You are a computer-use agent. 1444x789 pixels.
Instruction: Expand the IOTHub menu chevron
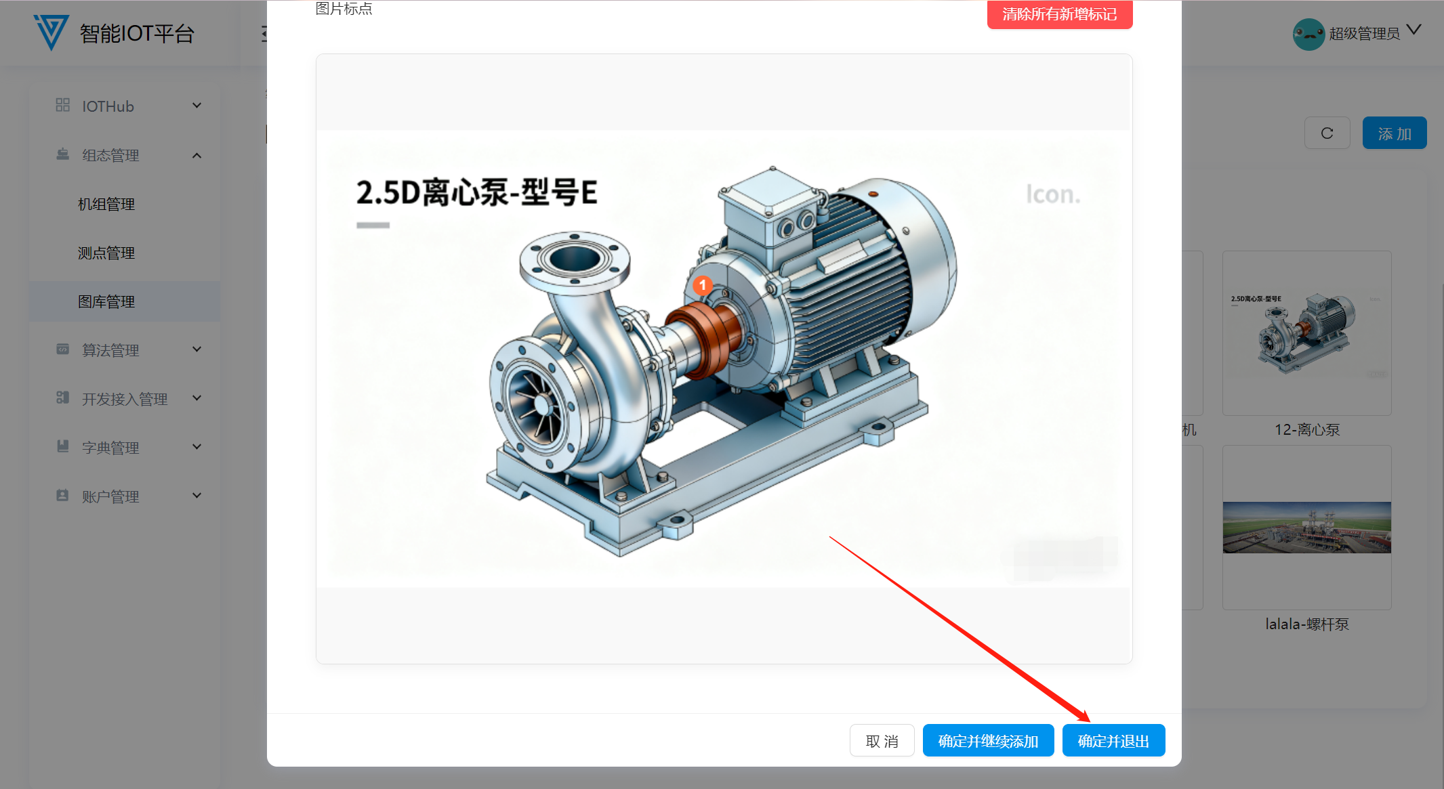coord(197,106)
